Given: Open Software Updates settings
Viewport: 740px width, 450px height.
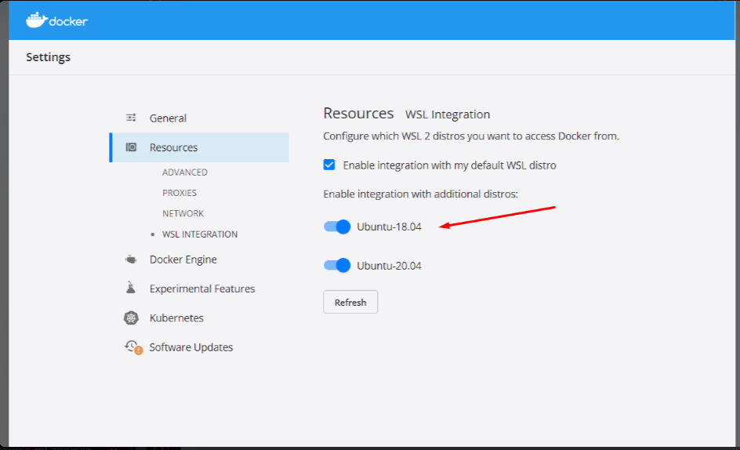Looking at the screenshot, I should [191, 347].
